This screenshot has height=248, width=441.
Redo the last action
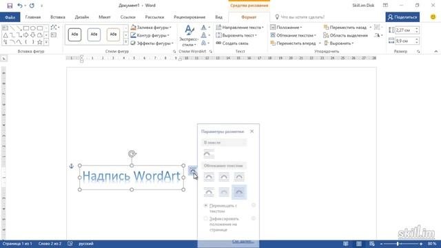pos(32,6)
